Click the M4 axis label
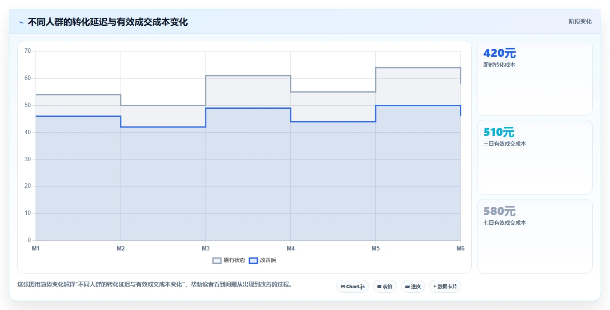 click(290, 248)
